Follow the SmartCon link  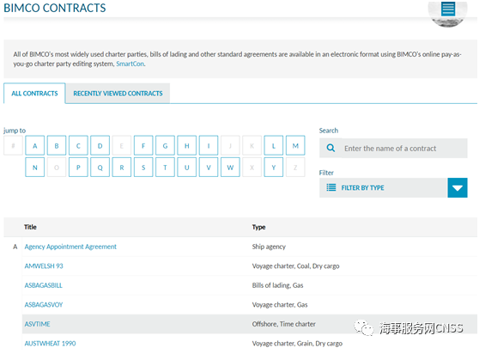point(130,64)
